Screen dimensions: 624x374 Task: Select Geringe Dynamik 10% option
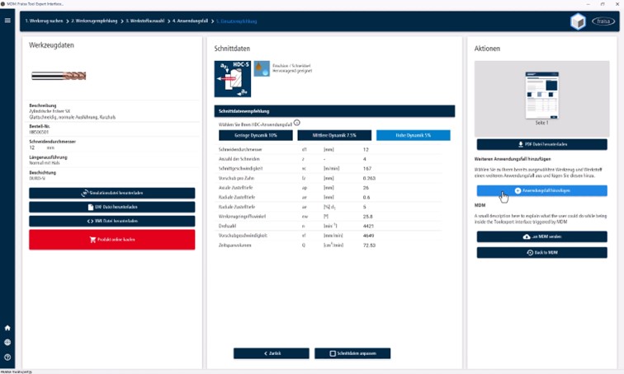[x=256, y=135]
